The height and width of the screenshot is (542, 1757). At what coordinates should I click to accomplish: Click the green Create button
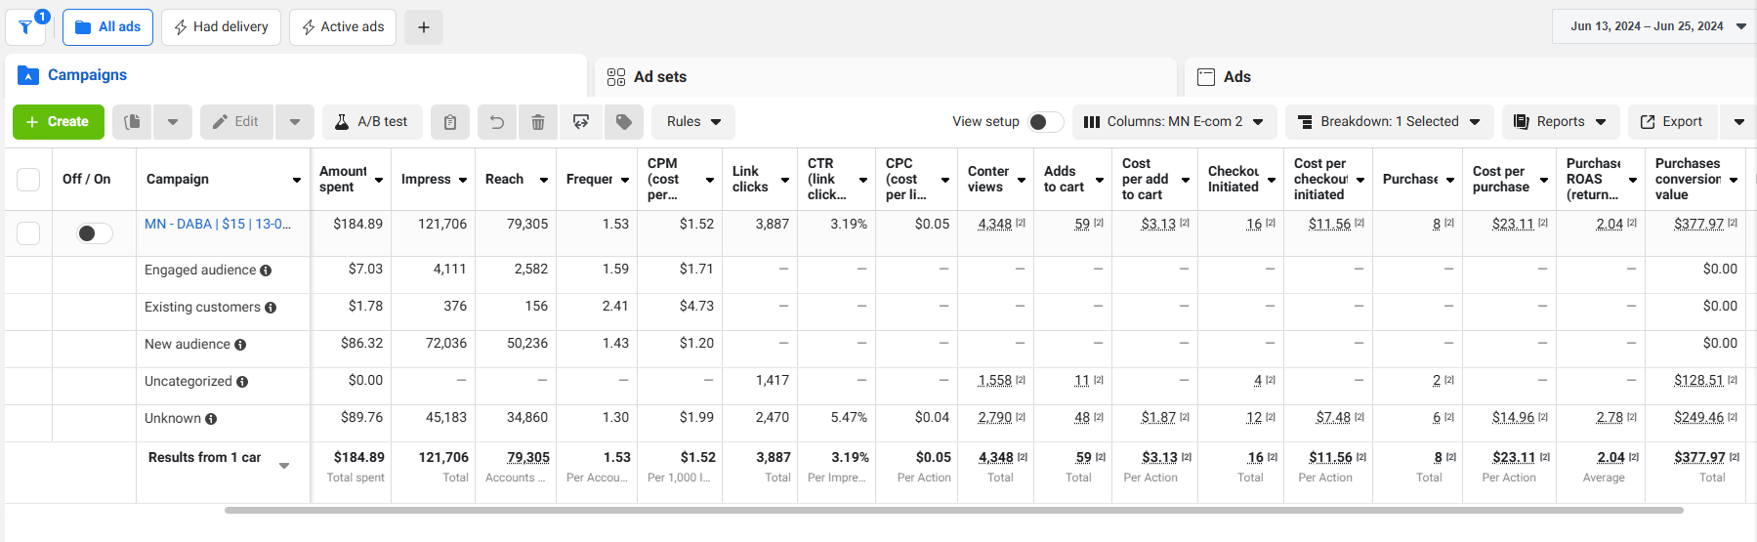coord(58,122)
